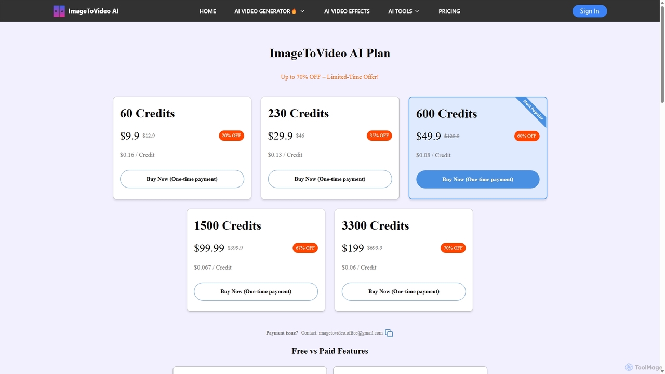Viewport: 665px width, 374px height.
Task: Click the $49.9 price
Action: 429,137
